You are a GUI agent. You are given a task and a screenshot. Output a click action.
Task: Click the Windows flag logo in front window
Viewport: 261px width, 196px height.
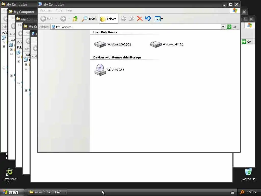pyautogui.click(x=235, y=10)
